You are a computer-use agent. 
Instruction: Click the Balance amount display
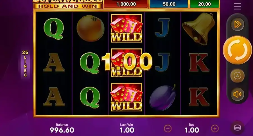click(62, 130)
